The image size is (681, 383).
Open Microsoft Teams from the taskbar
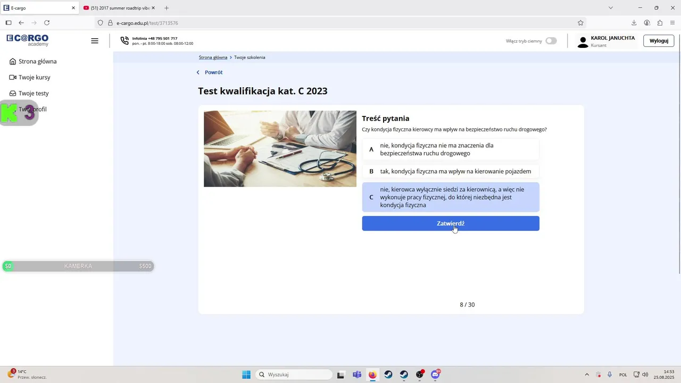pyautogui.click(x=356, y=374)
